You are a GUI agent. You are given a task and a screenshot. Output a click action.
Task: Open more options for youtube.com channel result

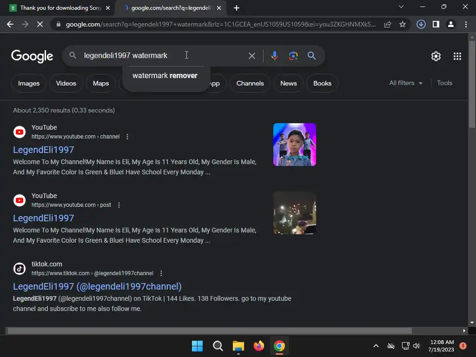tap(127, 137)
